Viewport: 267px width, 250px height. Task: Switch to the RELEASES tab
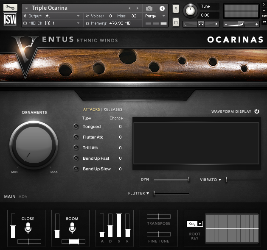(x=113, y=109)
